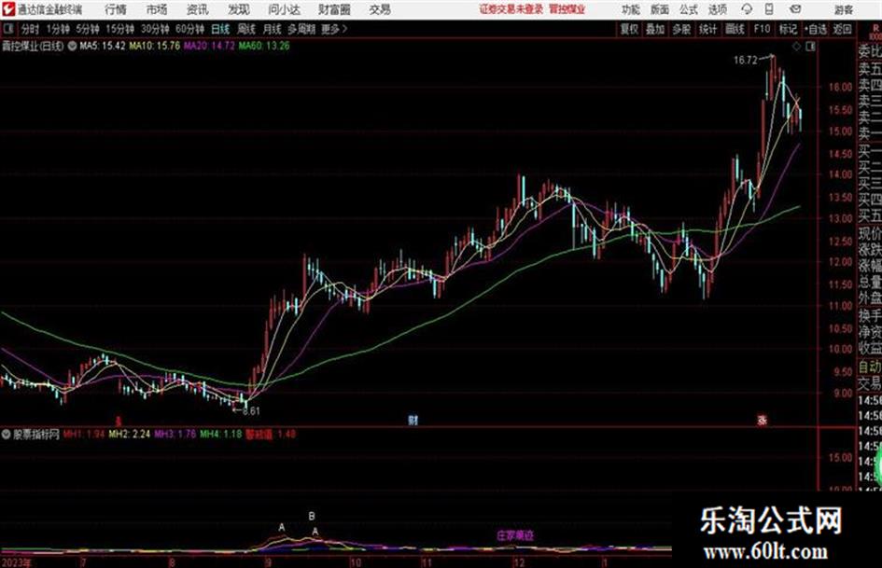The height and width of the screenshot is (568, 882).
Task: Click the B signal label in sub-chart
Action: click(x=312, y=517)
